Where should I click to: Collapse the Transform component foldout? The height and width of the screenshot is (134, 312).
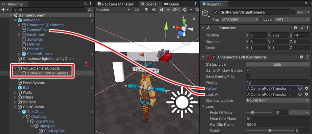pyautogui.click(x=203, y=28)
